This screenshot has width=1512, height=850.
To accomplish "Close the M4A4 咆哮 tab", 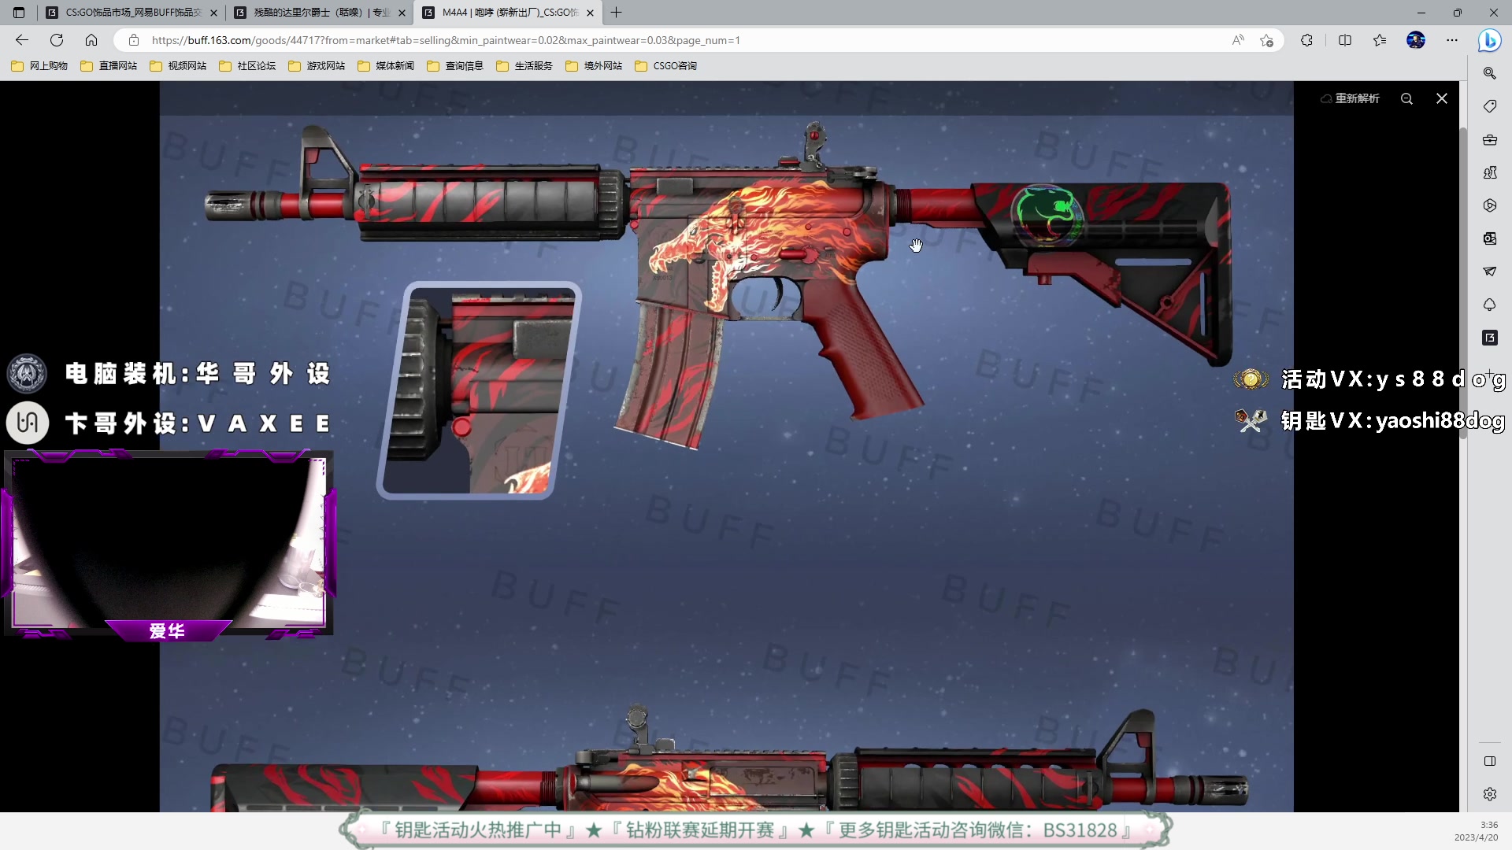I will pos(590,13).
